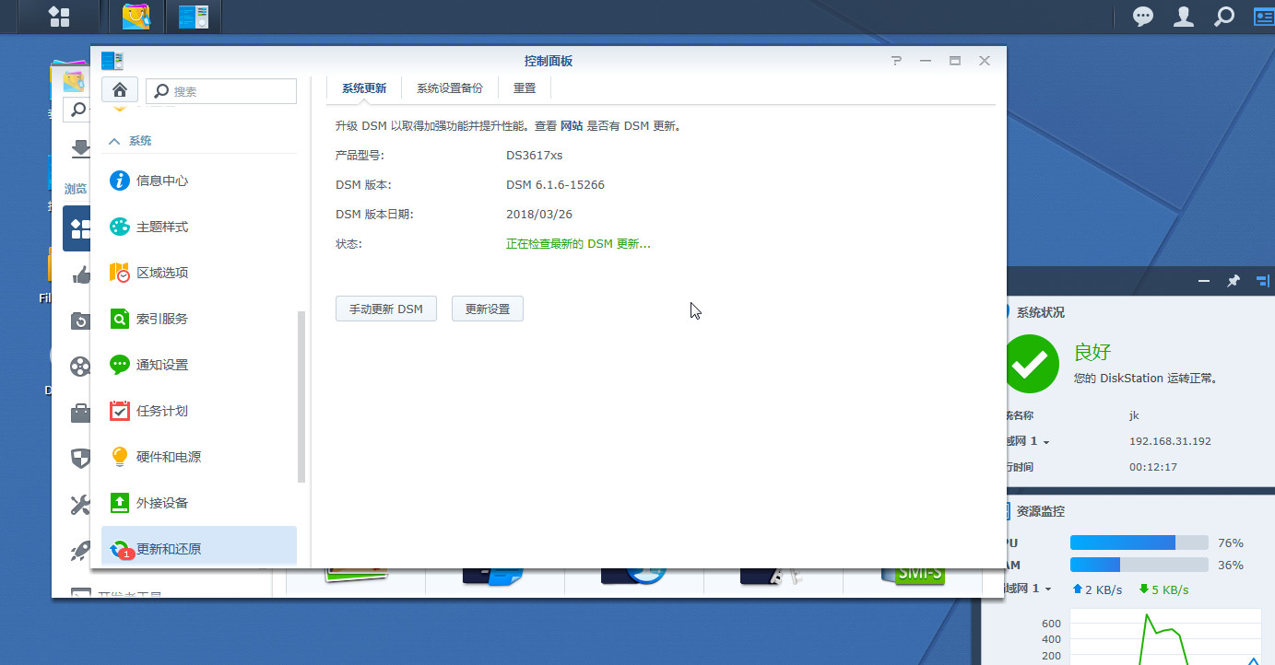Open 主题样式 settings

(x=163, y=227)
